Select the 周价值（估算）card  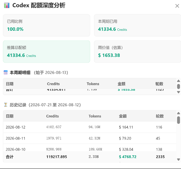coord(138,52)
